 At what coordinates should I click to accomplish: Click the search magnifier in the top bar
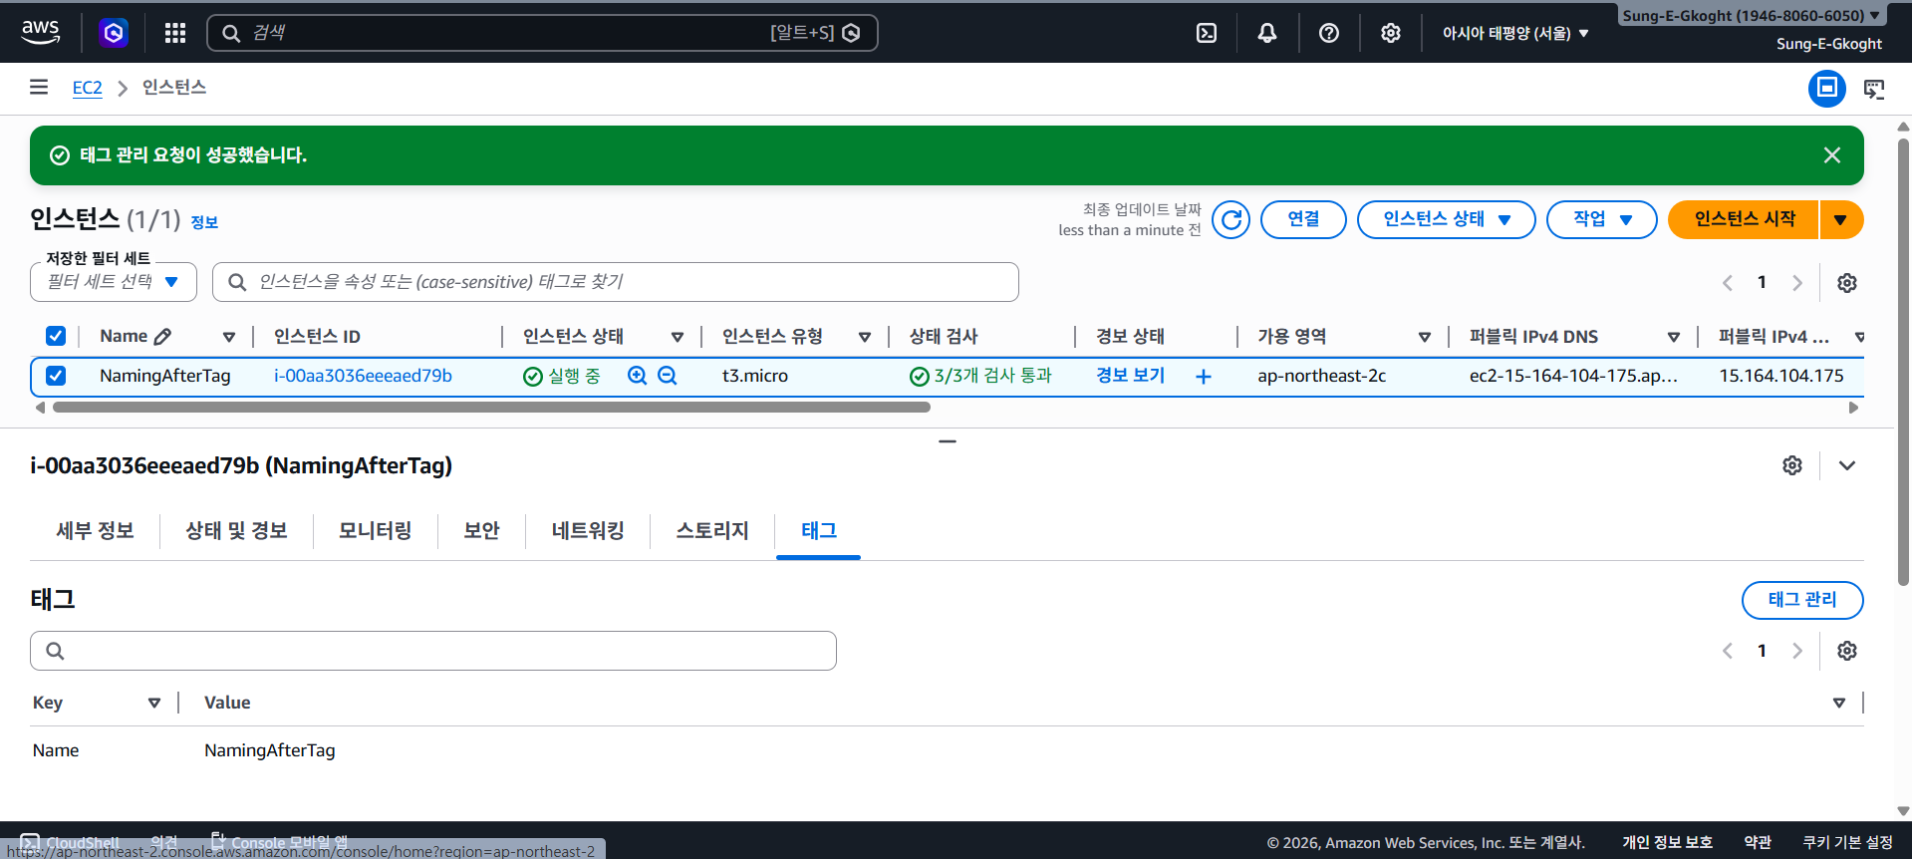pyautogui.click(x=231, y=33)
